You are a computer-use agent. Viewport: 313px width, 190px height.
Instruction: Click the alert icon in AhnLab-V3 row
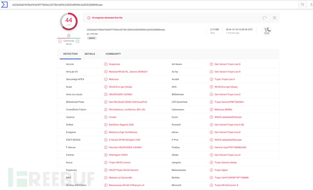click(106, 71)
